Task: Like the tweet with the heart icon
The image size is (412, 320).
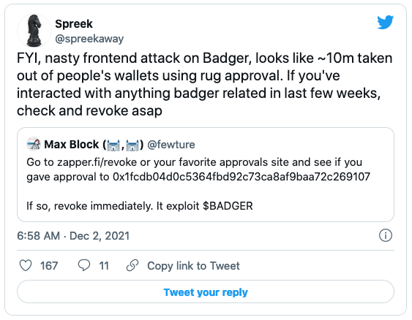Action: [x=26, y=265]
